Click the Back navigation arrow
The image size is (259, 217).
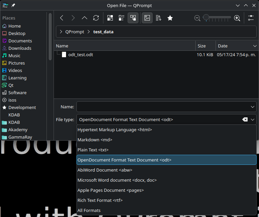[62, 18]
